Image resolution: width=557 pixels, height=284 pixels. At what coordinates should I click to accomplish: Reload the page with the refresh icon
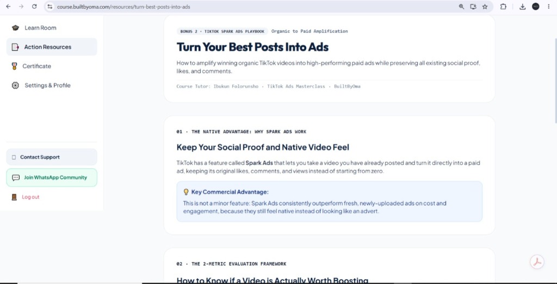pyautogui.click(x=34, y=7)
